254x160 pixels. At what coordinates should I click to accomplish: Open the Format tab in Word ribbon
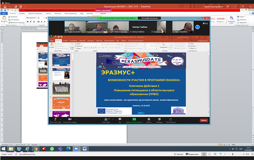click(103, 13)
